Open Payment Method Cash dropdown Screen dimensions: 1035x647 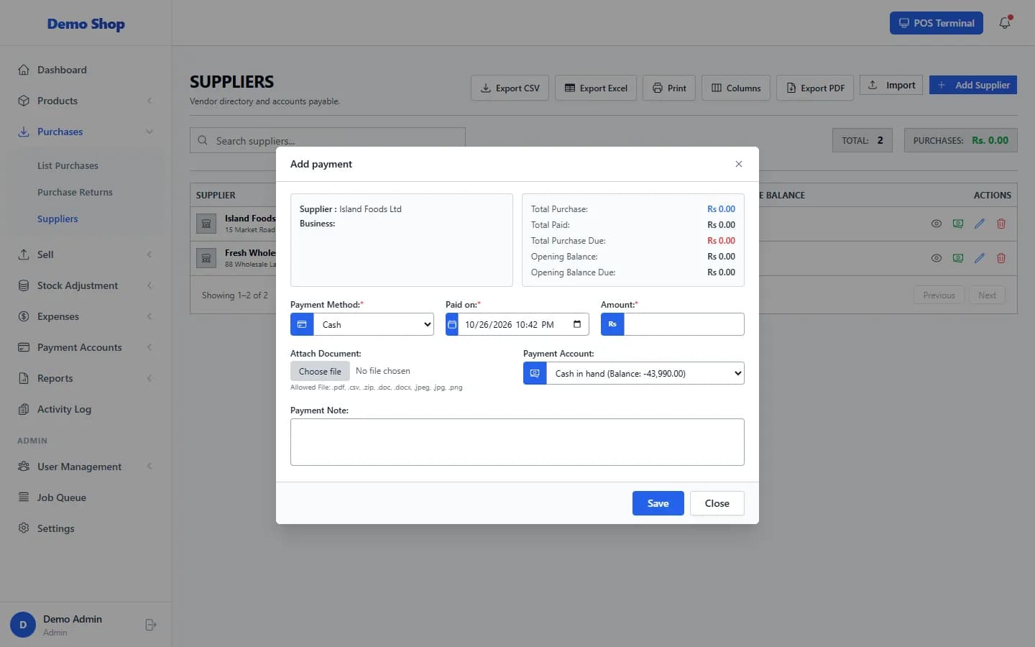374,324
